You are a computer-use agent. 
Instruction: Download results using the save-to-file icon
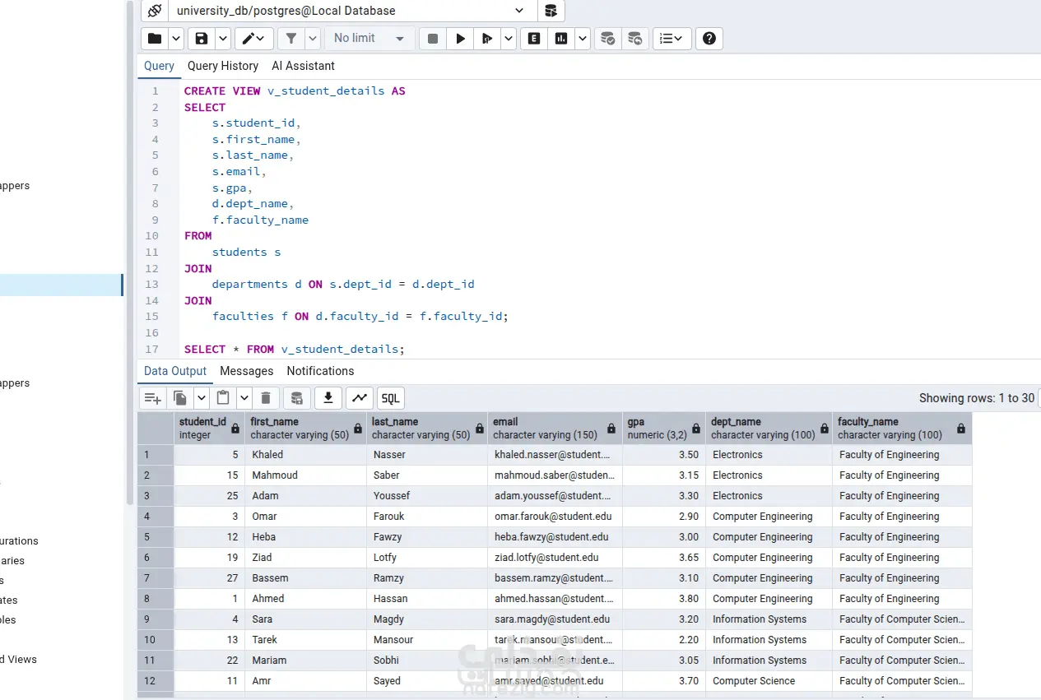pos(328,398)
